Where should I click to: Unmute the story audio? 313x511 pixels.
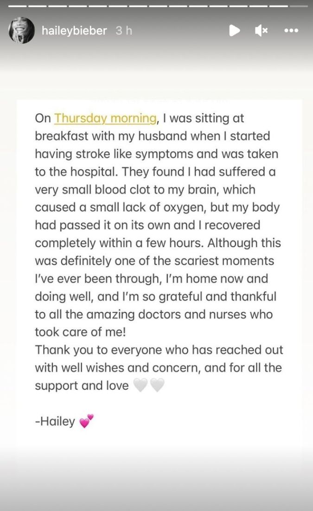click(x=262, y=31)
